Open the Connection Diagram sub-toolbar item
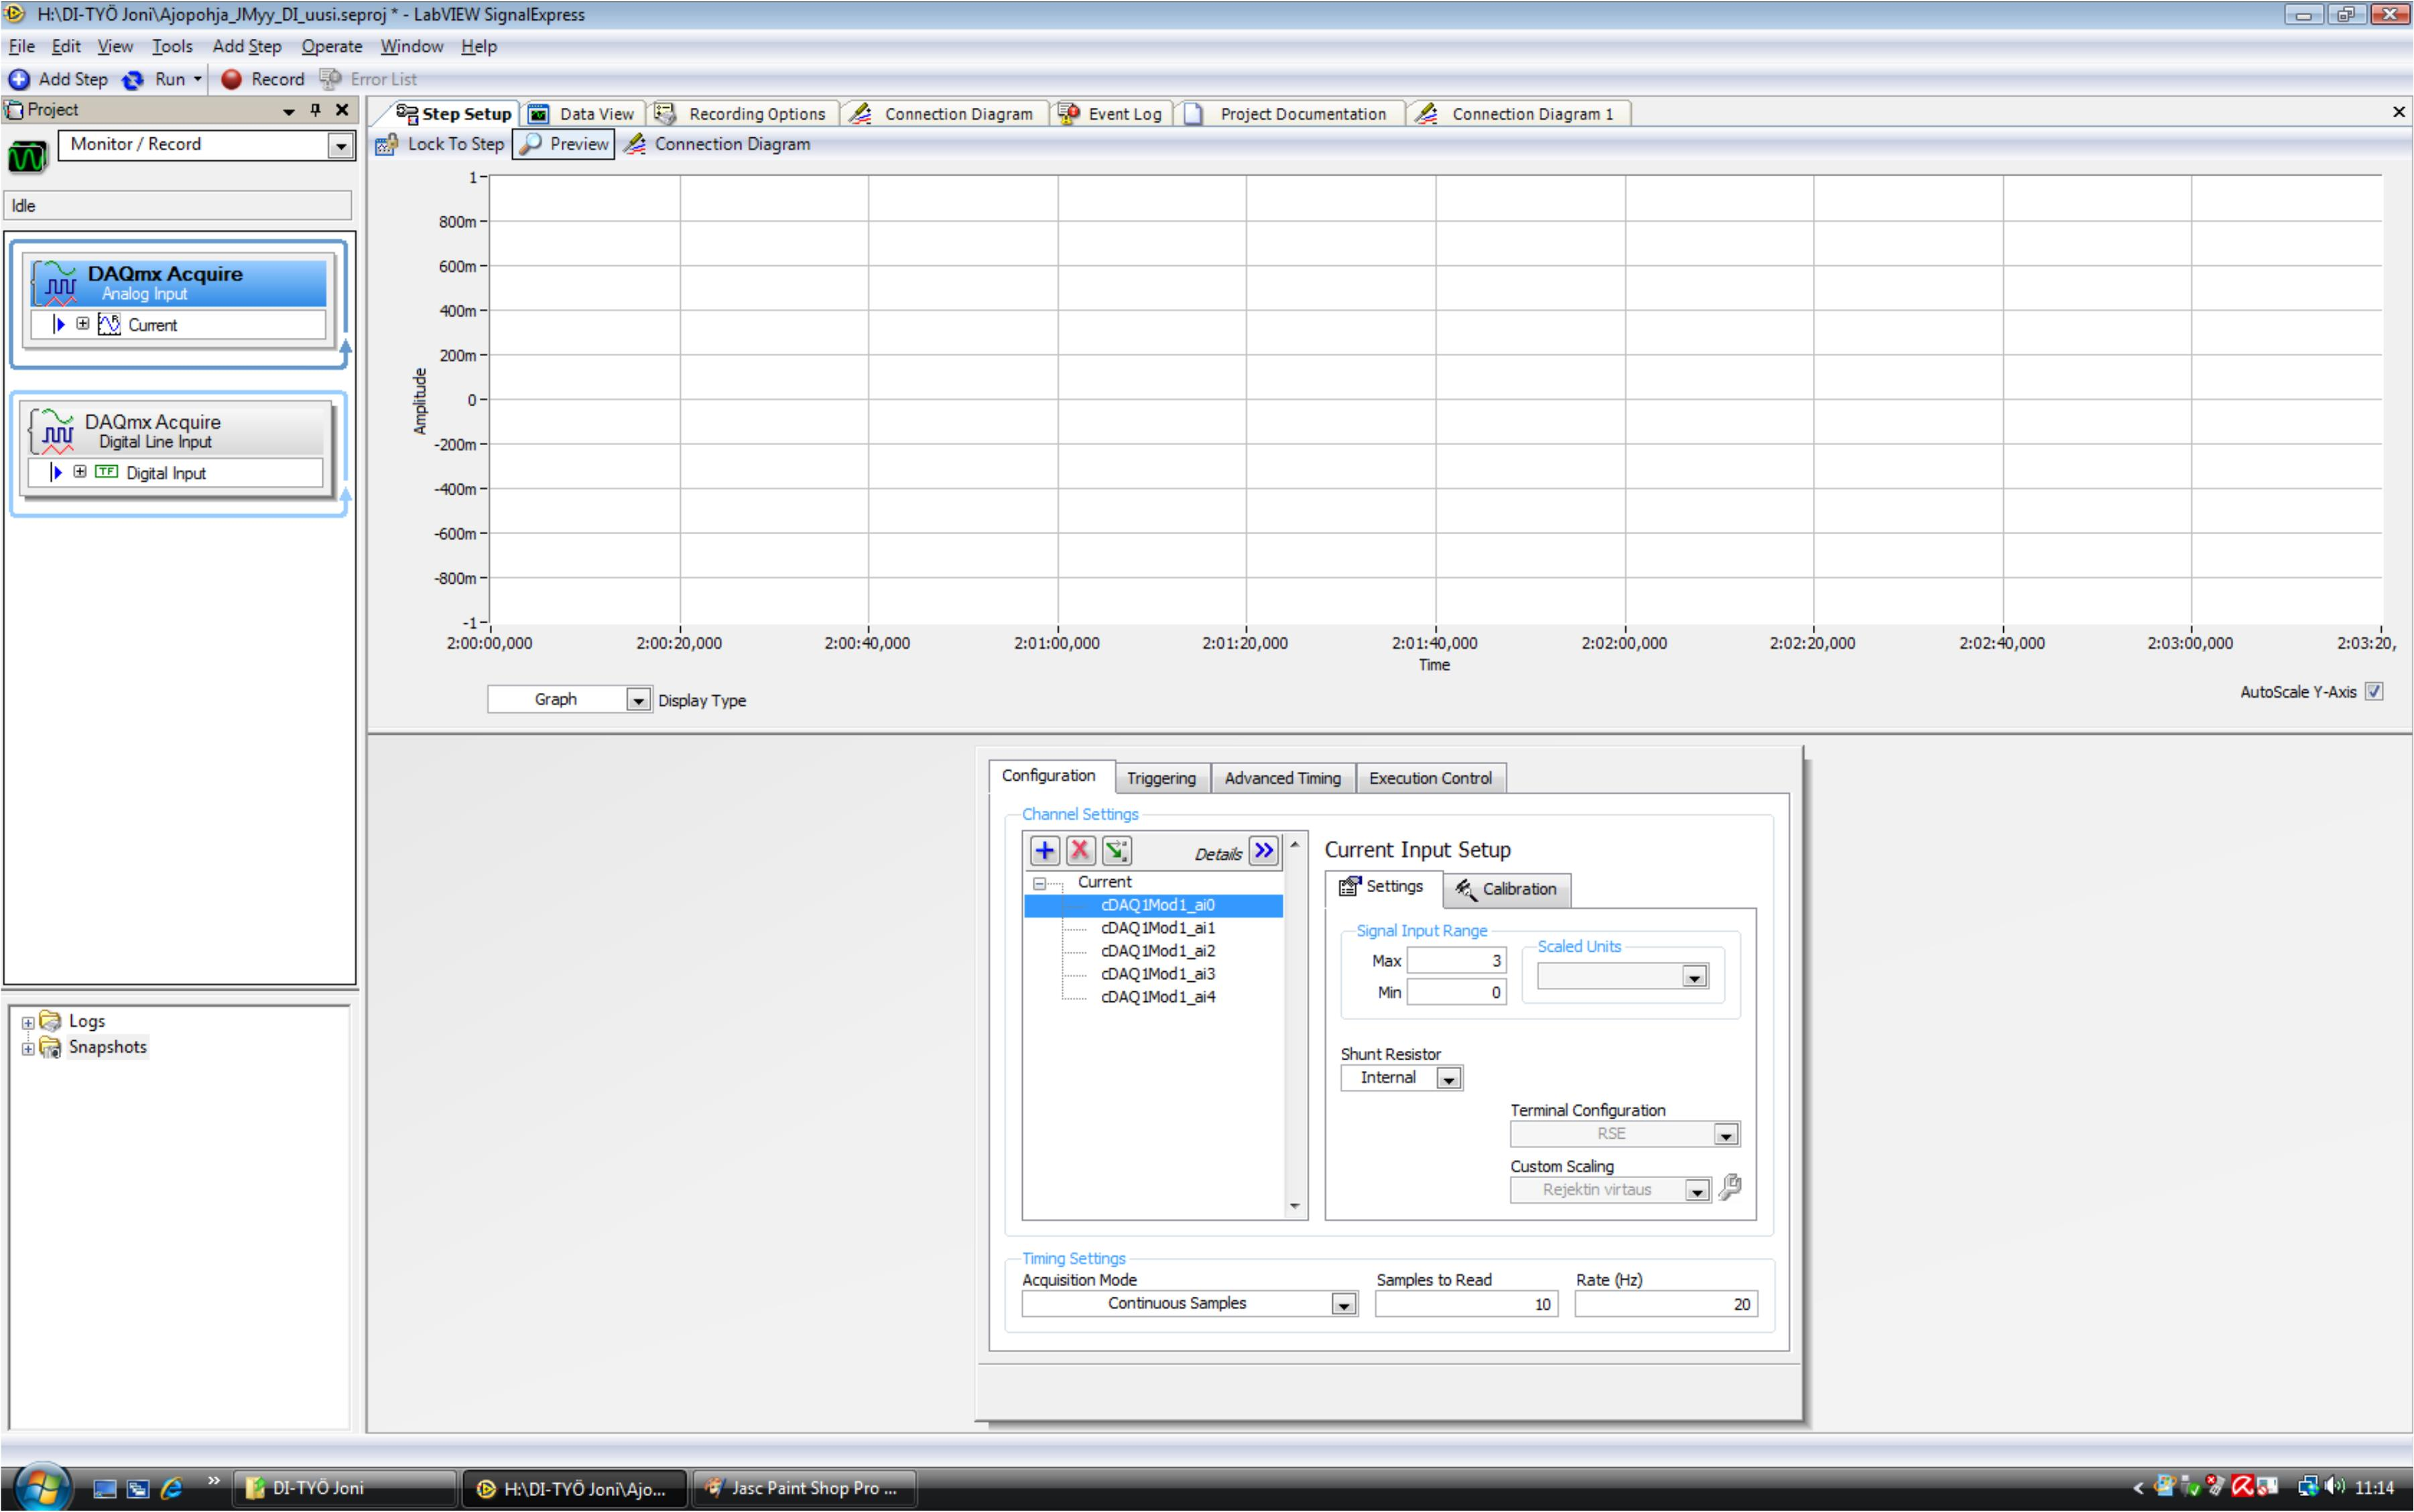 tap(718, 144)
